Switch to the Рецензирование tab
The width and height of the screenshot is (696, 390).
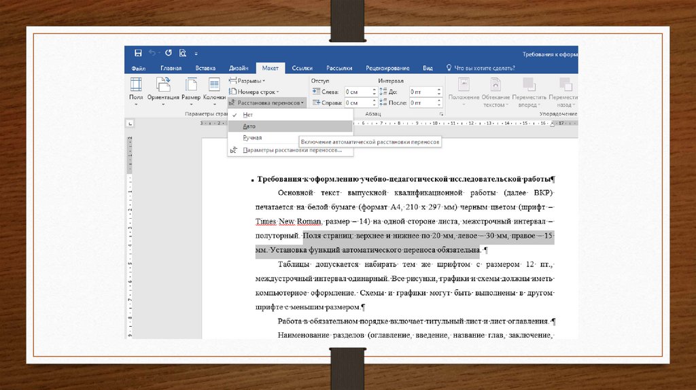(387, 68)
